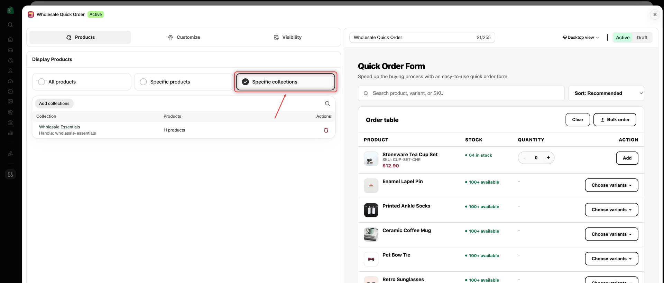Switch to the Products tab
This screenshot has height=283, width=664.
click(80, 37)
